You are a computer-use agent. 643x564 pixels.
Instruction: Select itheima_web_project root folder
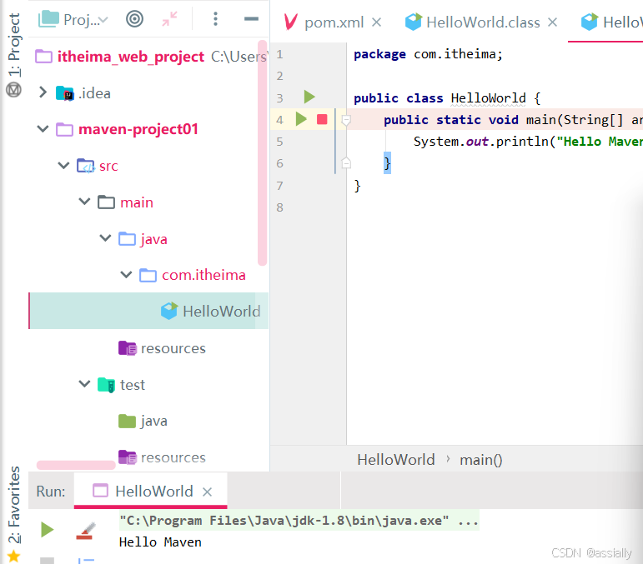(x=130, y=57)
